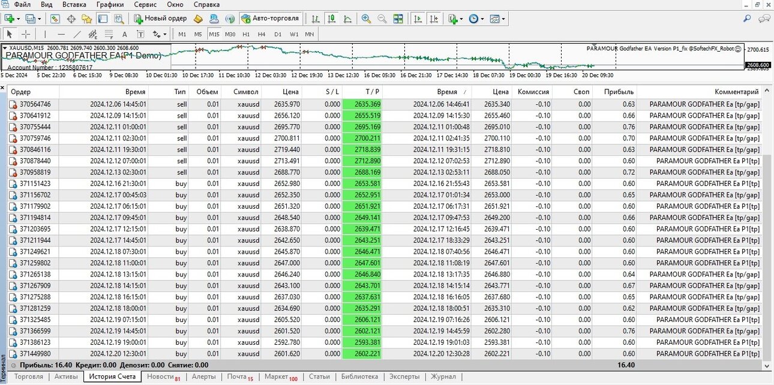Create a Новый ордер
This screenshot has width=774, height=385.
[x=160, y=19]
